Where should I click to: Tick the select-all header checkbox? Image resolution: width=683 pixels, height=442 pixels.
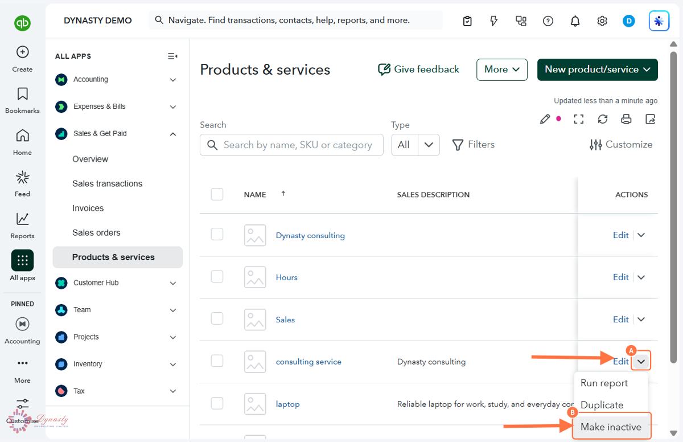[x=217, y=194]
